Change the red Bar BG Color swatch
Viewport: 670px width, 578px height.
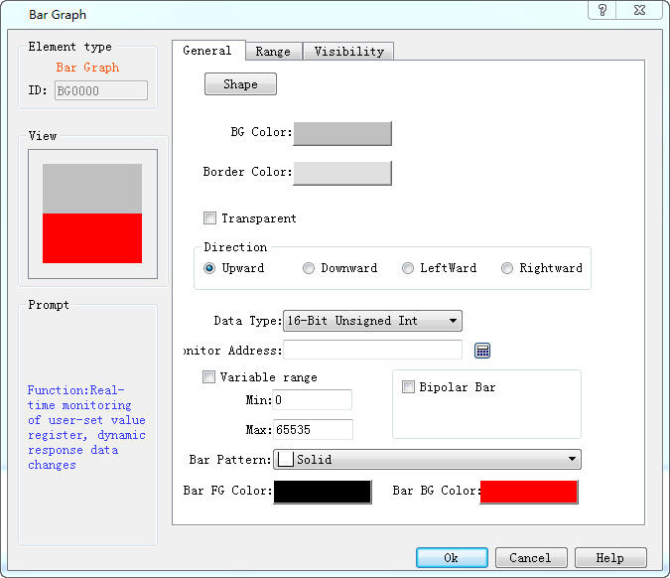529,492
